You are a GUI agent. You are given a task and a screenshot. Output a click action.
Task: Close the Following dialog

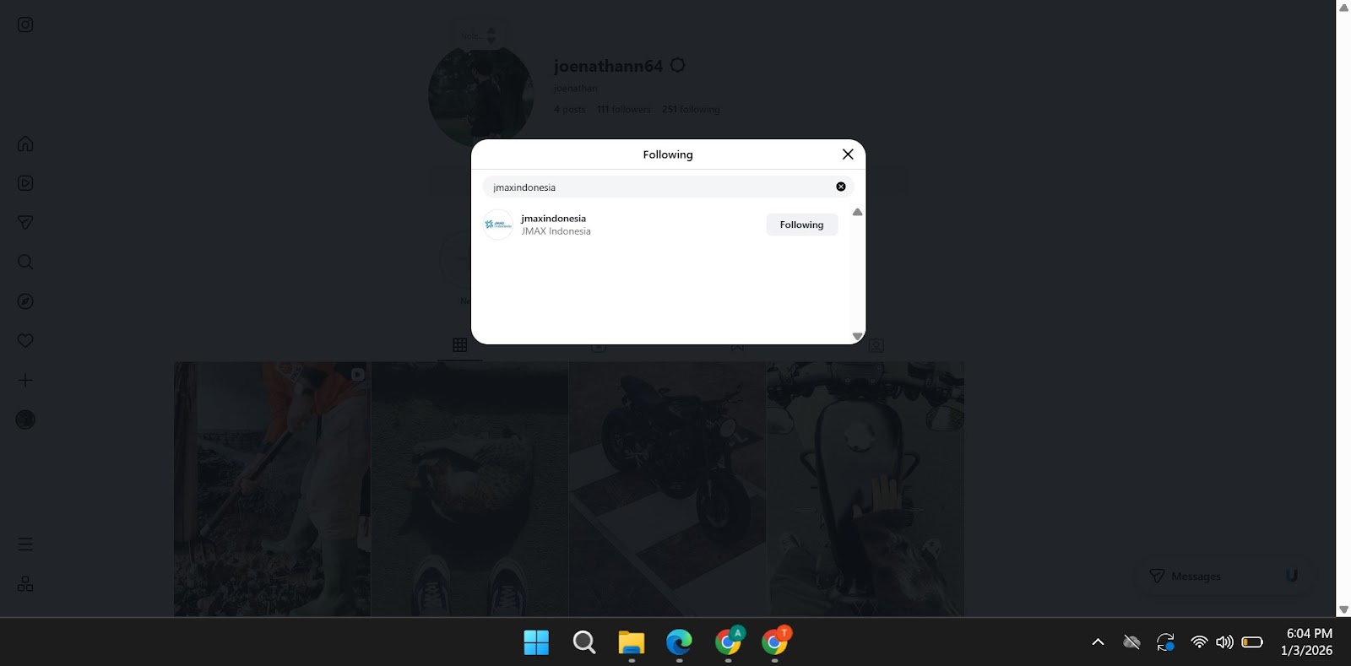pyautogui.click(x=848, y=154)
